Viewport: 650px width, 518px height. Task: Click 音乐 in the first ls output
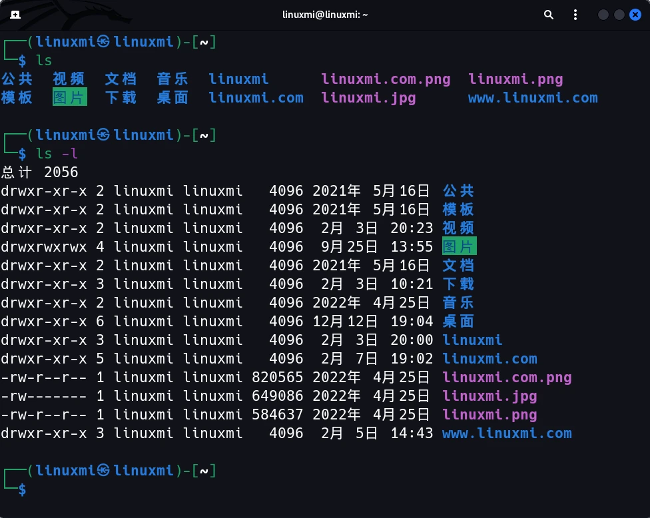172,79
